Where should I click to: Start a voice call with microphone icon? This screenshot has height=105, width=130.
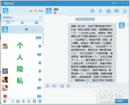[x=100, y=11]
